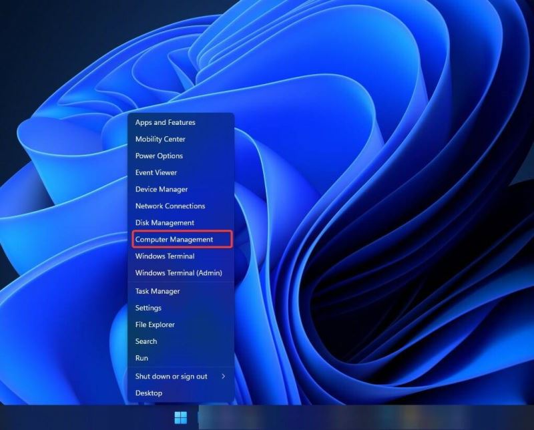Image resolution: width=534 pixels, height=430 pixels.
Task: Launch Mobility Center
Action: 160,139
